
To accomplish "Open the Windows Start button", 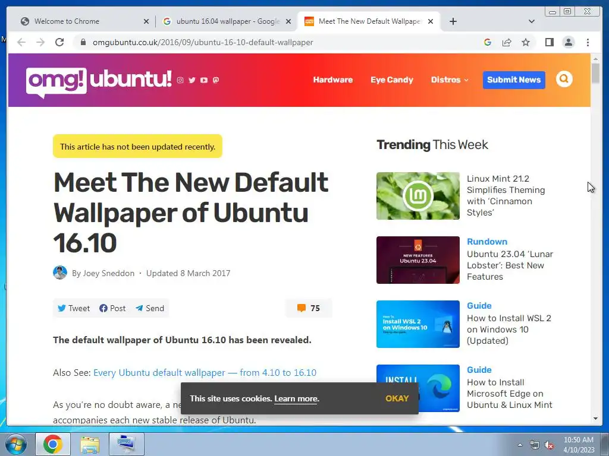I will (x=15, y=444).
